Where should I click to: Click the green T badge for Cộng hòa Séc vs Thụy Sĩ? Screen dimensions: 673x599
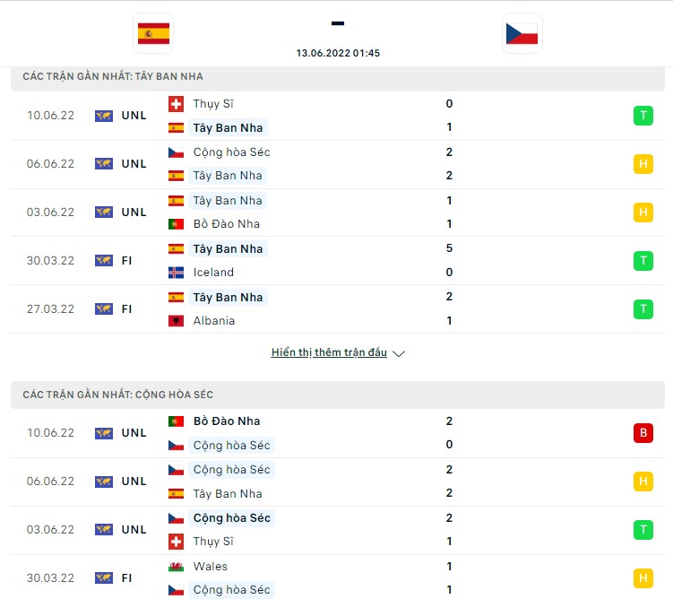coord(643,529)
